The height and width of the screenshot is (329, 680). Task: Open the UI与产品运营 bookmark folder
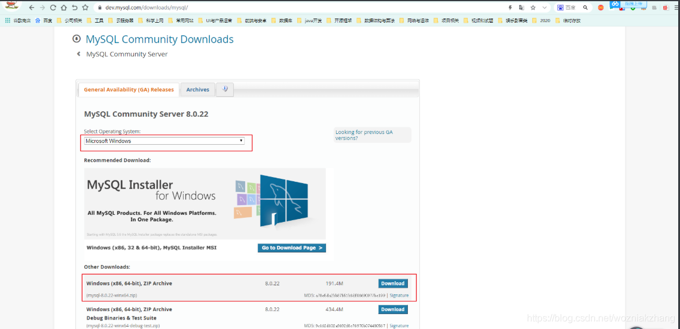point(215,20)
